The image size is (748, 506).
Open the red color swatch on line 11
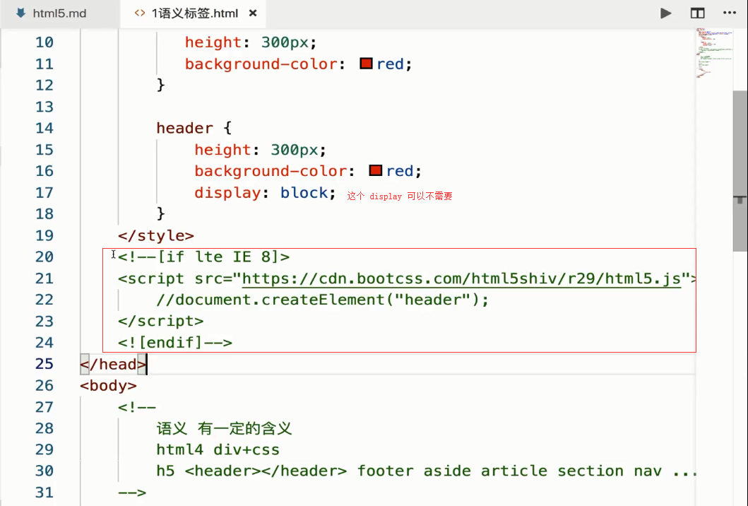[x=366, y=64]
